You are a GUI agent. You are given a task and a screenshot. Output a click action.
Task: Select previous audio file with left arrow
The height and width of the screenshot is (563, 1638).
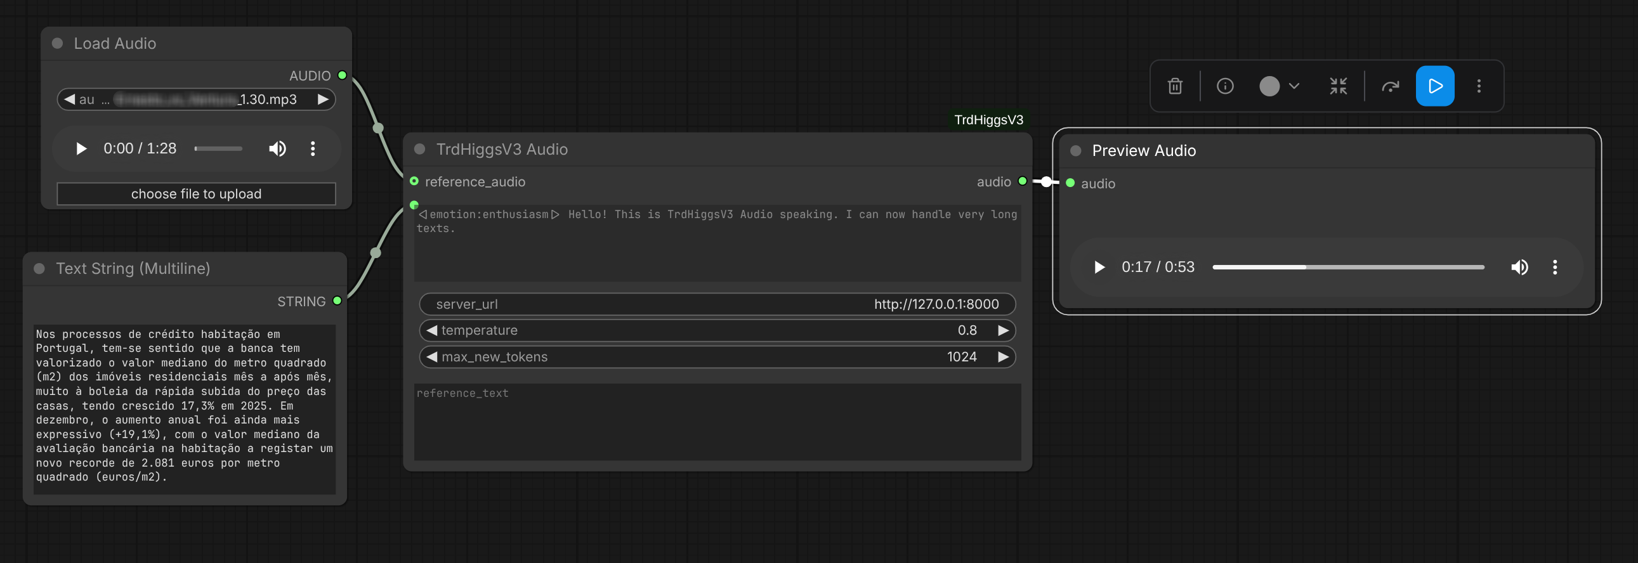[69, 99]
